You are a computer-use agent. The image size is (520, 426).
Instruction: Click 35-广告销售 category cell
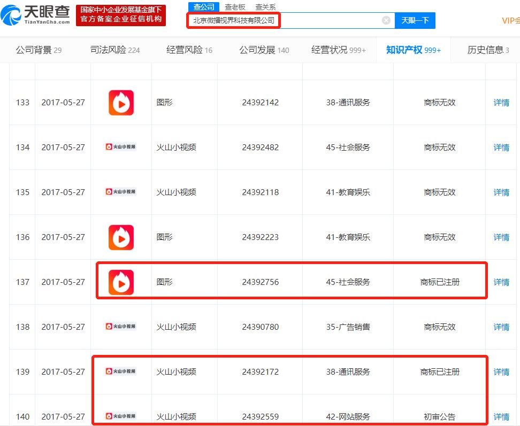348,327
